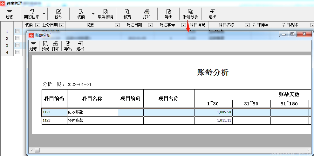Click 退出 in the 账龄分析 window toolbar
This screenshot has width=314, height=156.
(80, 46)
